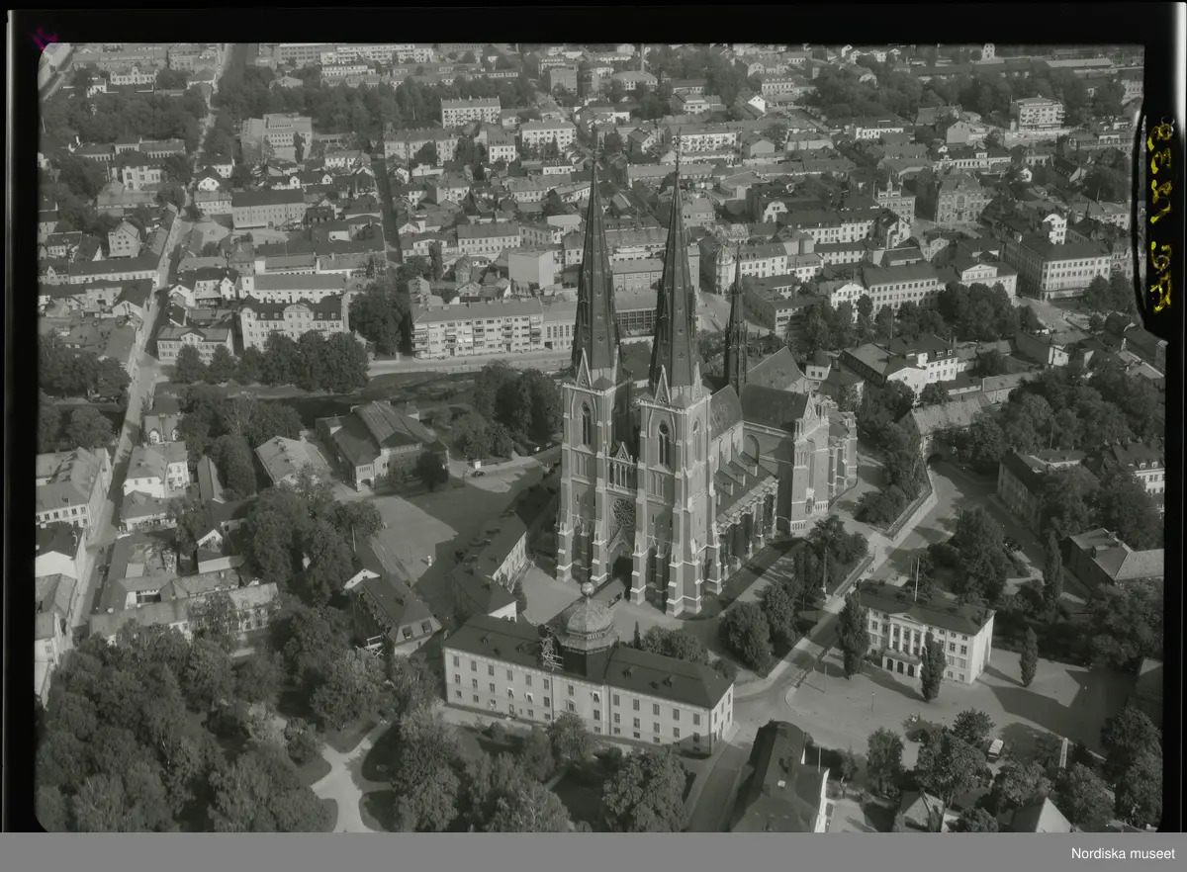The width and height of the screenshot is (1187, 872).
Task: Click the long apartment block behind the spires
Action: [x=477, y=328]
